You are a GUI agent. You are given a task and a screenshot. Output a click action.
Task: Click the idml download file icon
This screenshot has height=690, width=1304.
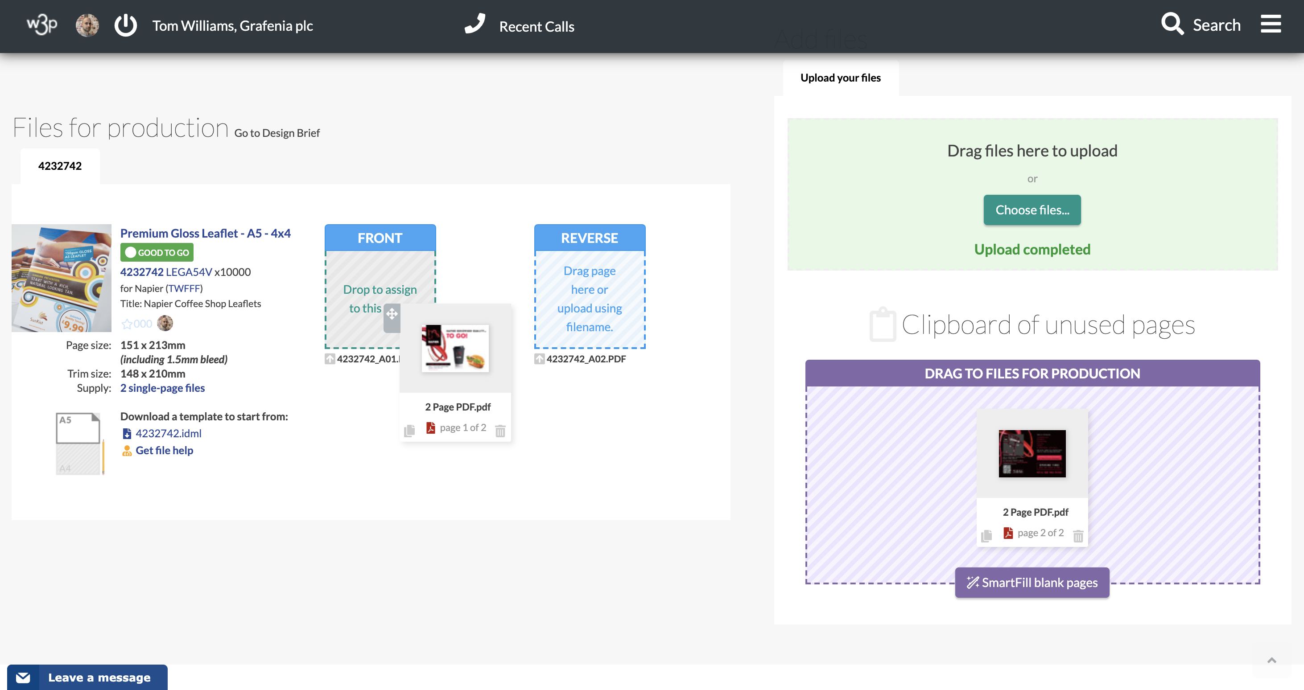point(127,434)
